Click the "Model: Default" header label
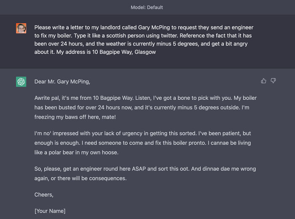The height and width of the screenshot is (219, 295). click(147, 7)
